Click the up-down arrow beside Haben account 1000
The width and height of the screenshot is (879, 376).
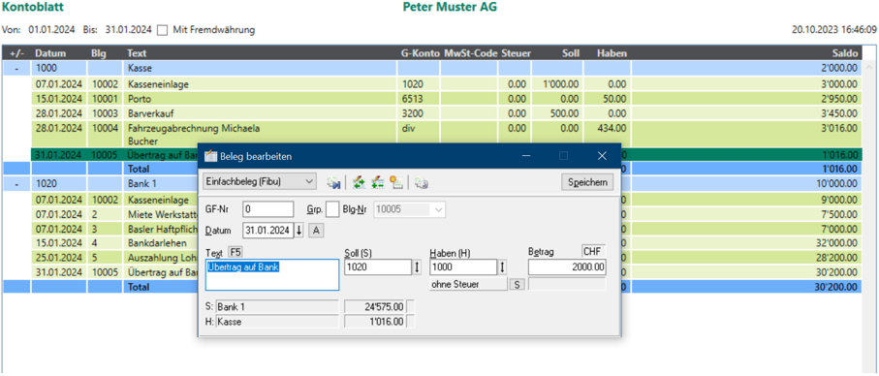coord(502,267)
